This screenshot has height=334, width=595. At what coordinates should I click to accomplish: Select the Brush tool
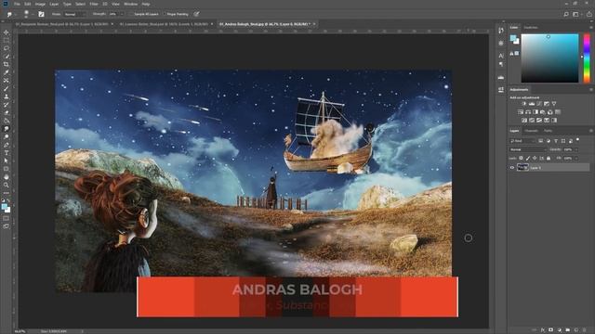pos(7,89)
